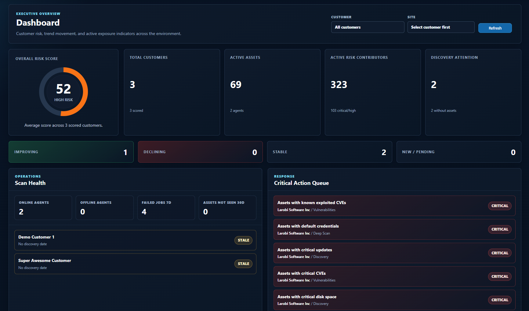Click 'Average score across 3 scored customers' text
This screenshot has width=529, height=311.
point(63,125)
